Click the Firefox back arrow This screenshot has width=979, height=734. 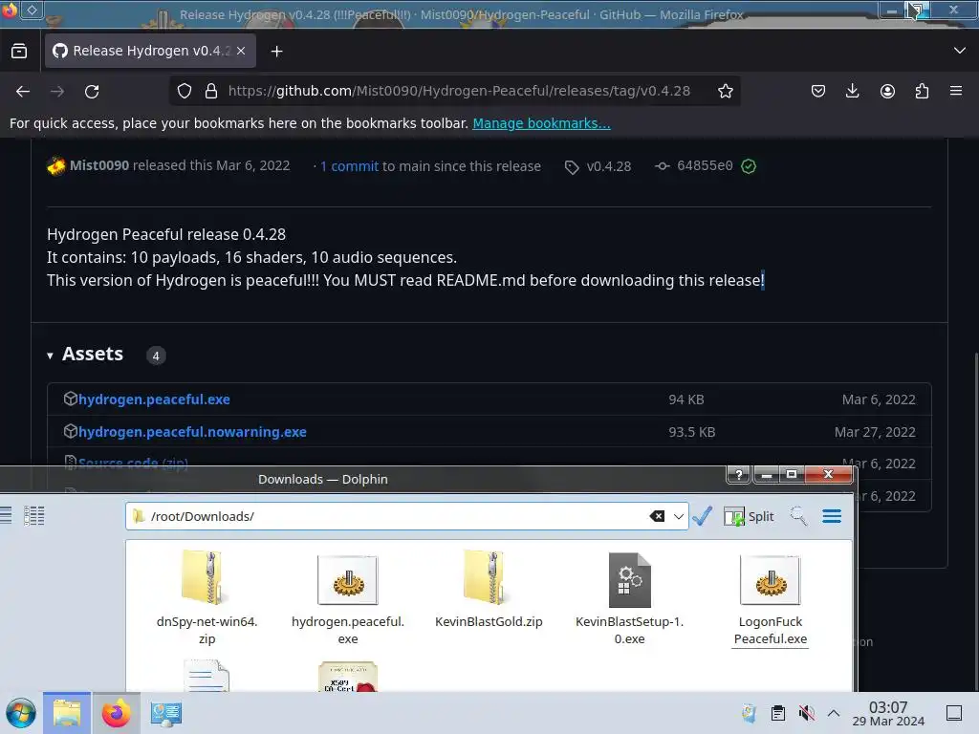pyautogui.click(x=23, y=91)
